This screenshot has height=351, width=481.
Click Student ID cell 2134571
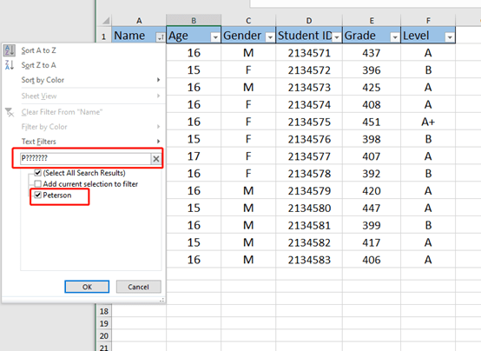point(309,53)
